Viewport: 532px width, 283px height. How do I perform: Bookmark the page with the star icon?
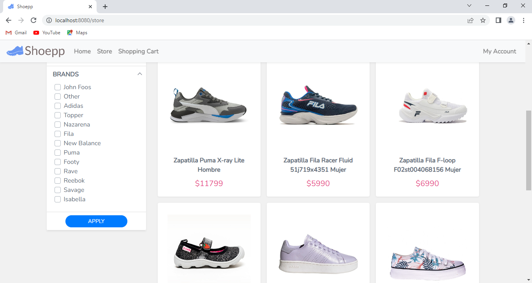point(483,20)
